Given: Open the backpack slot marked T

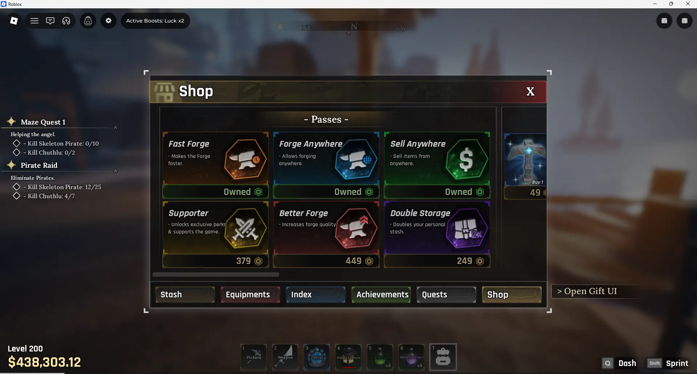Looking at the screenshot, I should 443,357.
